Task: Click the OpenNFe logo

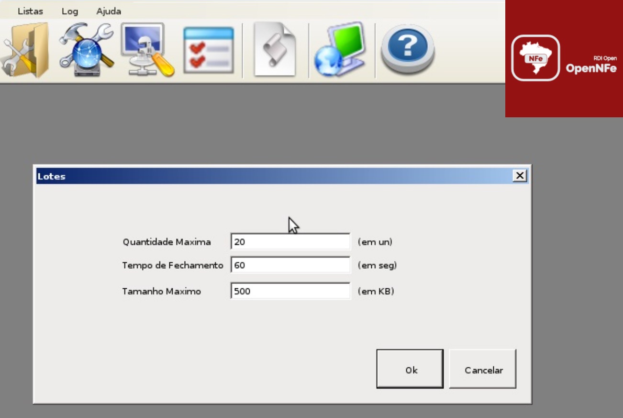Action: point(564,58)
